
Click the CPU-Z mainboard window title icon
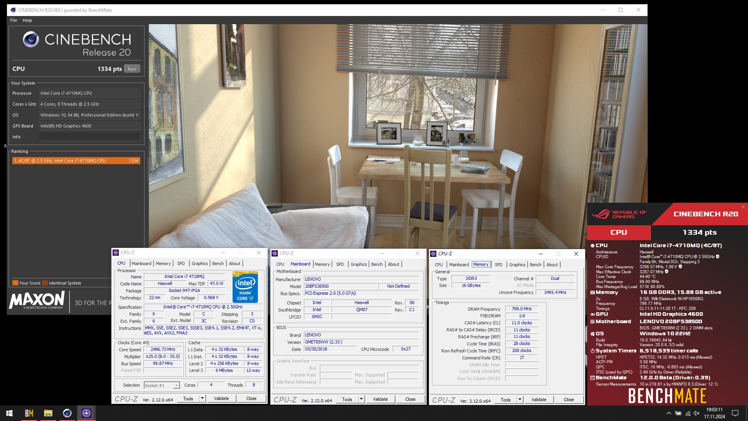275,253
